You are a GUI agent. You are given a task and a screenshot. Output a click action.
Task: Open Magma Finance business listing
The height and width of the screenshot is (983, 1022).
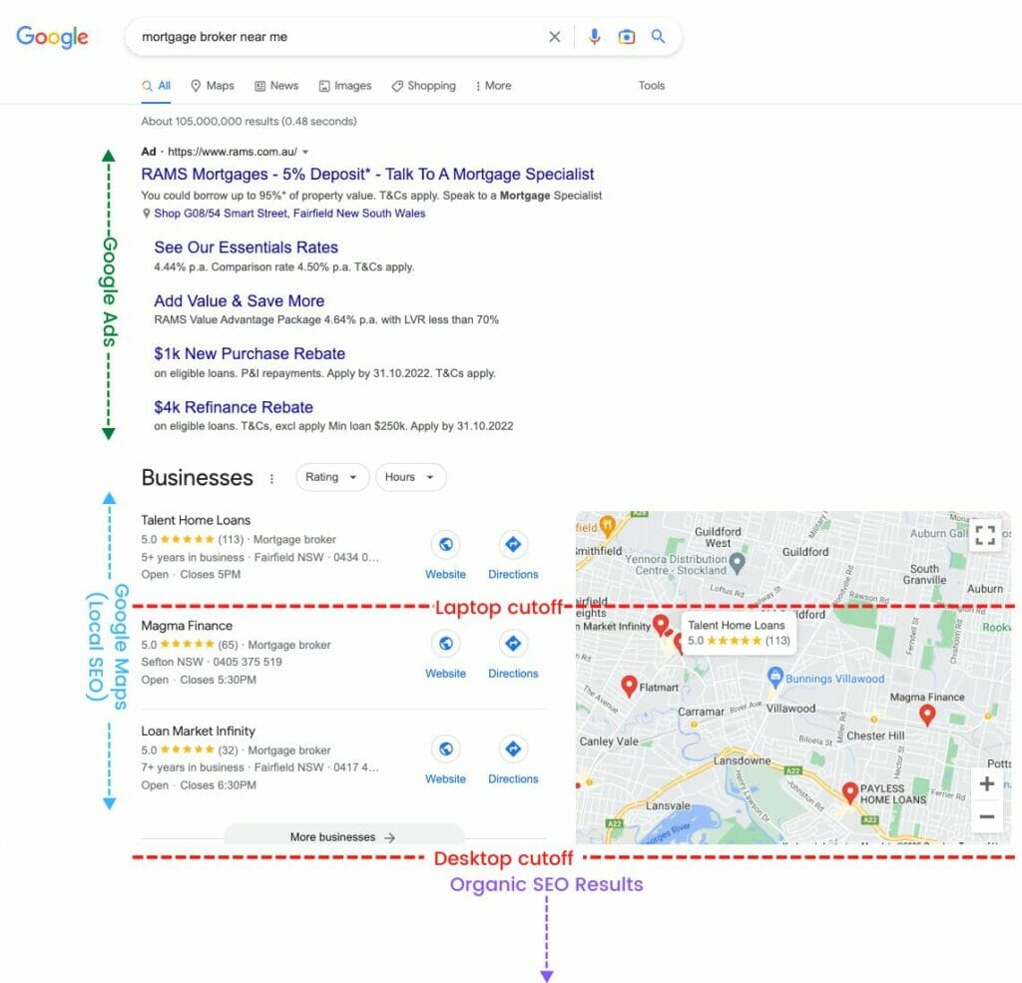(187, 626)
